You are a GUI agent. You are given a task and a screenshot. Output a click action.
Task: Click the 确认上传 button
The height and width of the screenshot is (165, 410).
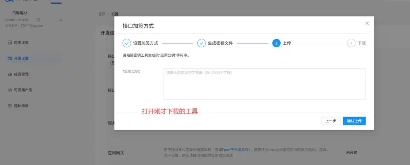point(354,121)
